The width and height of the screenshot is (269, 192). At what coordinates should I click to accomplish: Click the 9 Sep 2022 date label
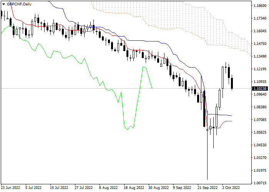(182, 188)
